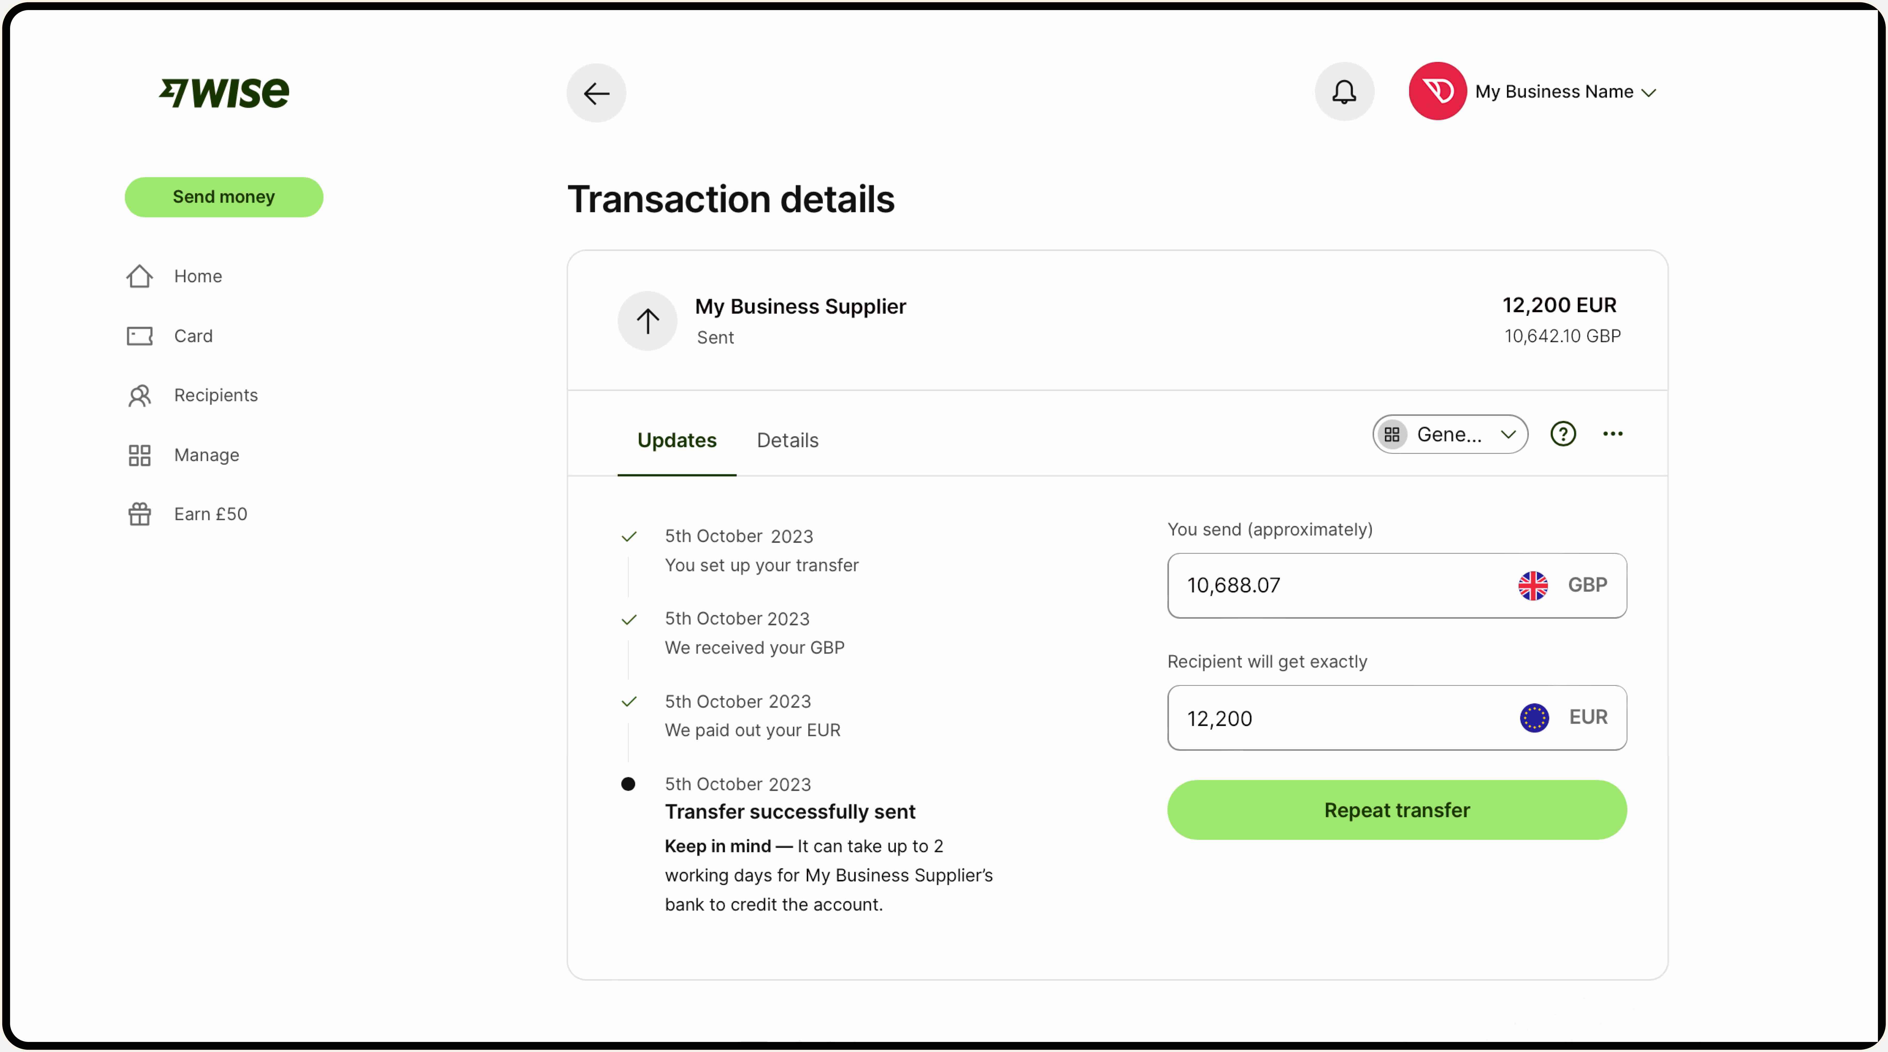Go to Recipients in the sidebar
1888x1052 pixels.
point(215,396)
